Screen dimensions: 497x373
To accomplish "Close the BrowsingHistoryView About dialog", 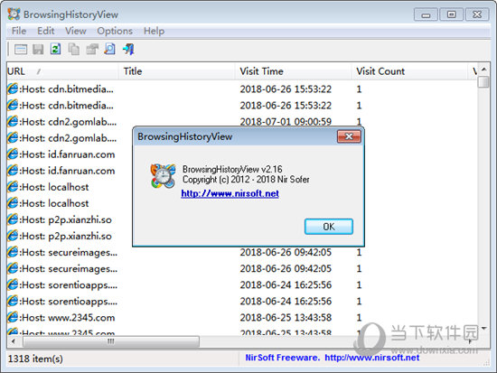I will coord(349,136).
